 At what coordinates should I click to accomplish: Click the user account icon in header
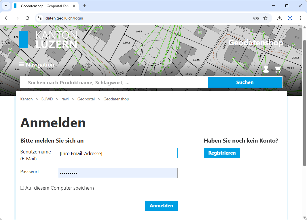click(x=266, y=69)
